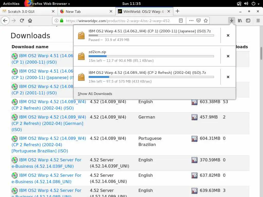263x197 pixels.
Task: Open IBM OS2 Warp 4.51 (CP 1) (2000-11) (ISO) link
Action: 42,59
